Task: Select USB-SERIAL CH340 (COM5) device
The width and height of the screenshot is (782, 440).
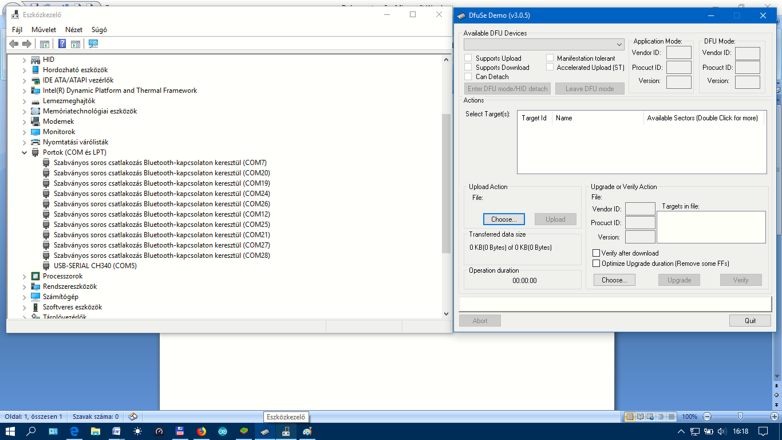Action: tap(95, 266)
